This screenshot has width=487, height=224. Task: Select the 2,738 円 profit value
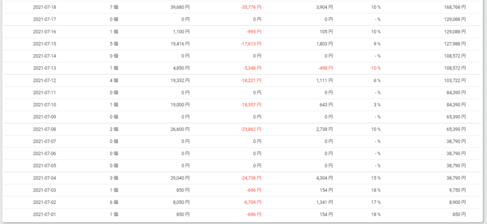coord(324,129)
